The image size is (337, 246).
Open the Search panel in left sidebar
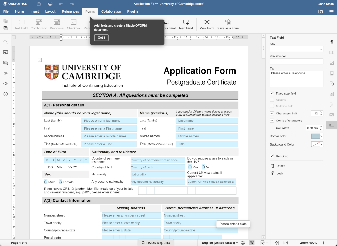point(5,42)
